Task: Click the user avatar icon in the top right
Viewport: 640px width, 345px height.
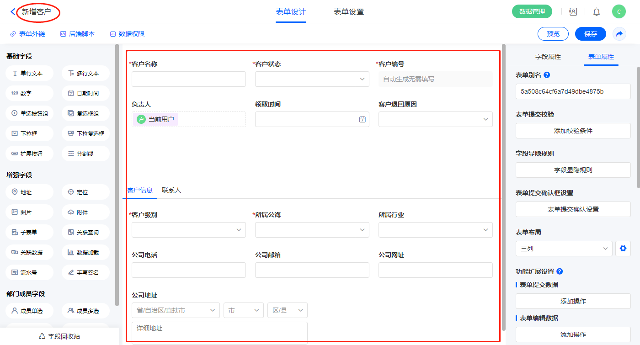Action: click(619, 12)
